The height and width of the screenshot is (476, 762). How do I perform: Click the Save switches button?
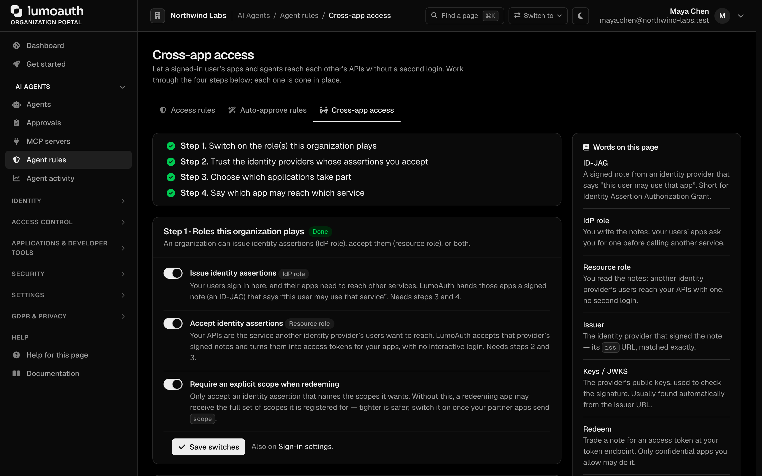(x=208, y=447)
